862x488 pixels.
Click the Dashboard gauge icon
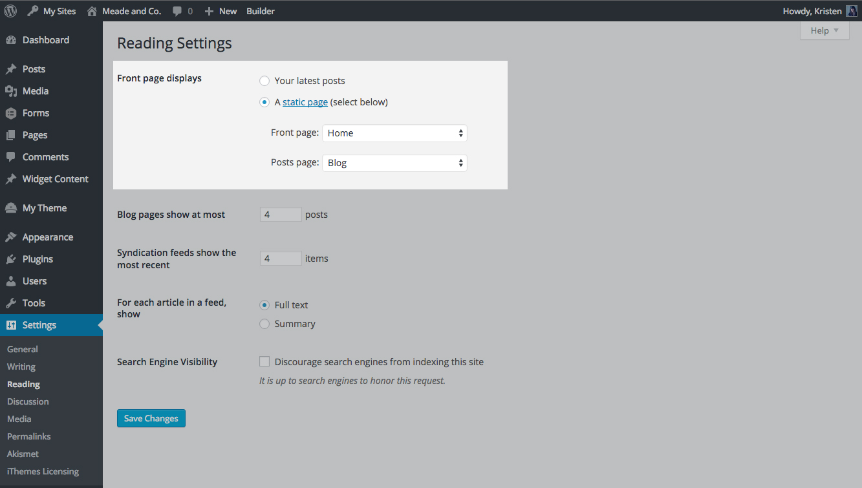[x=11, y=40]
